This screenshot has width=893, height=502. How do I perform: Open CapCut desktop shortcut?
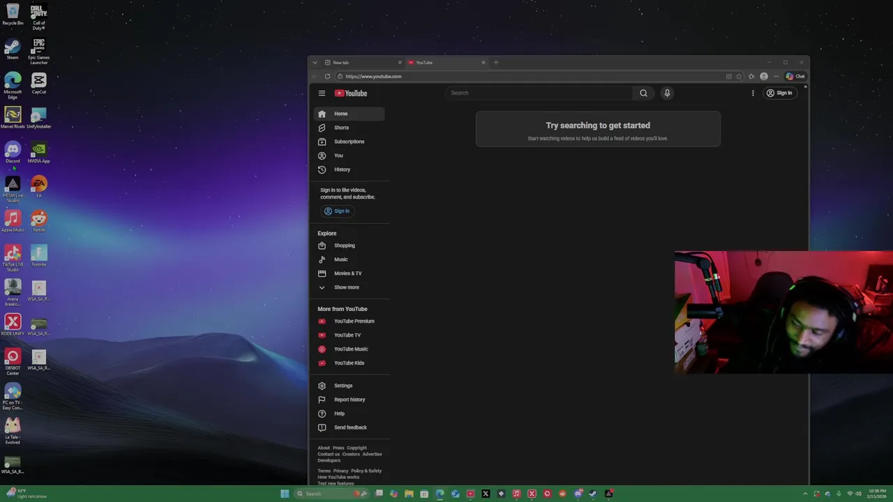click(38, 84)
